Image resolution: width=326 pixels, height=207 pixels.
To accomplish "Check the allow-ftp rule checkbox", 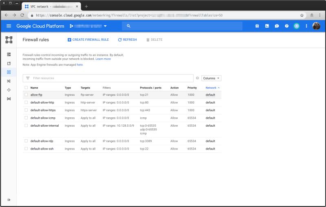I will point(26,95).
